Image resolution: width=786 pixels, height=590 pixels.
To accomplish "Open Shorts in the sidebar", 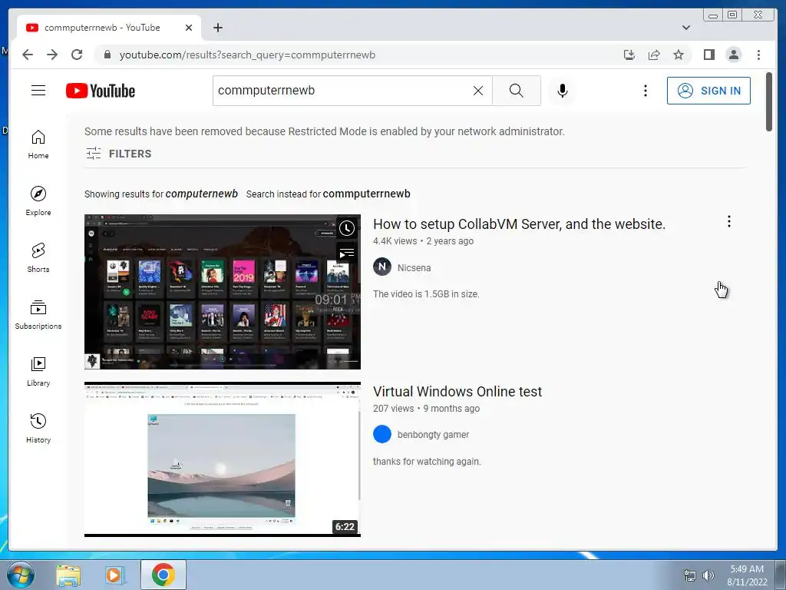I will point(38,258).
